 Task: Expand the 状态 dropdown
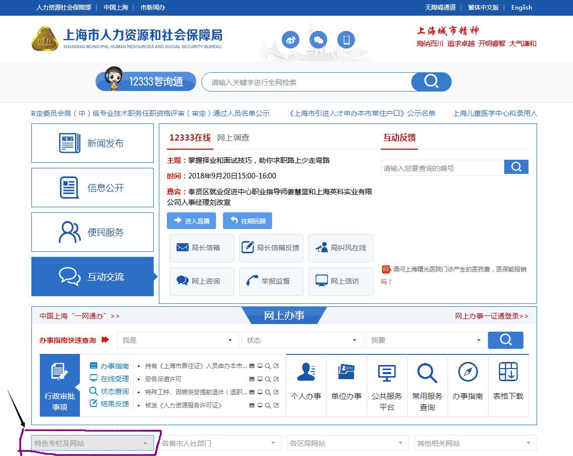point(302,340)
